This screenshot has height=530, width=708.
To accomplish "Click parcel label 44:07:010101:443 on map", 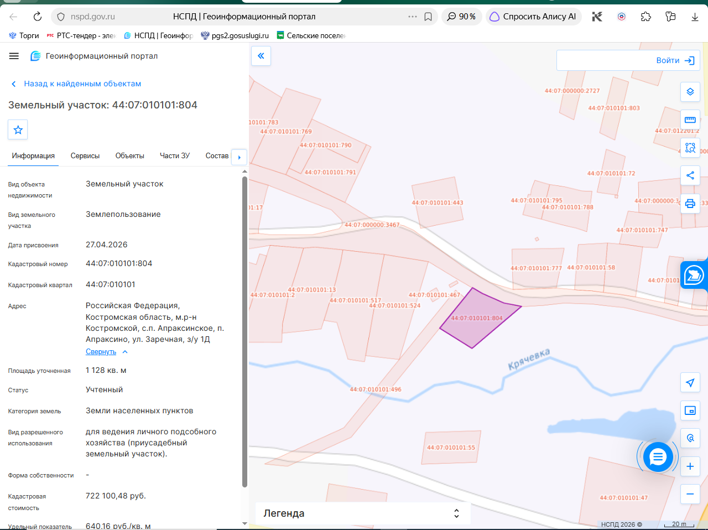I will 438,202.
